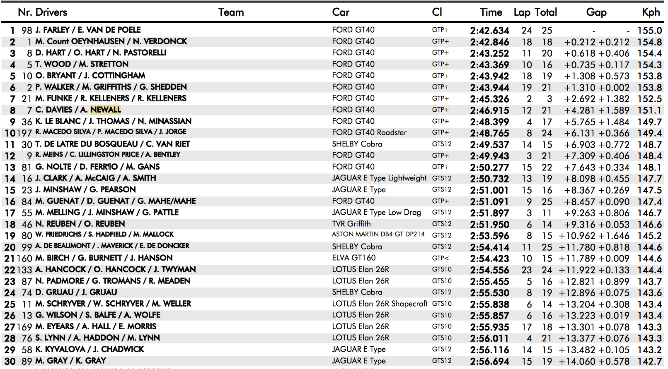
Task: Click the JAGUAR E Type Low Drag entry
Action: [x=376, y=212]
